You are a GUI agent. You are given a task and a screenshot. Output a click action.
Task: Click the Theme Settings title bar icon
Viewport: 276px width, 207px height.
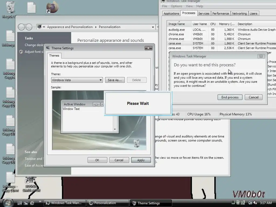tap(48, 48)
